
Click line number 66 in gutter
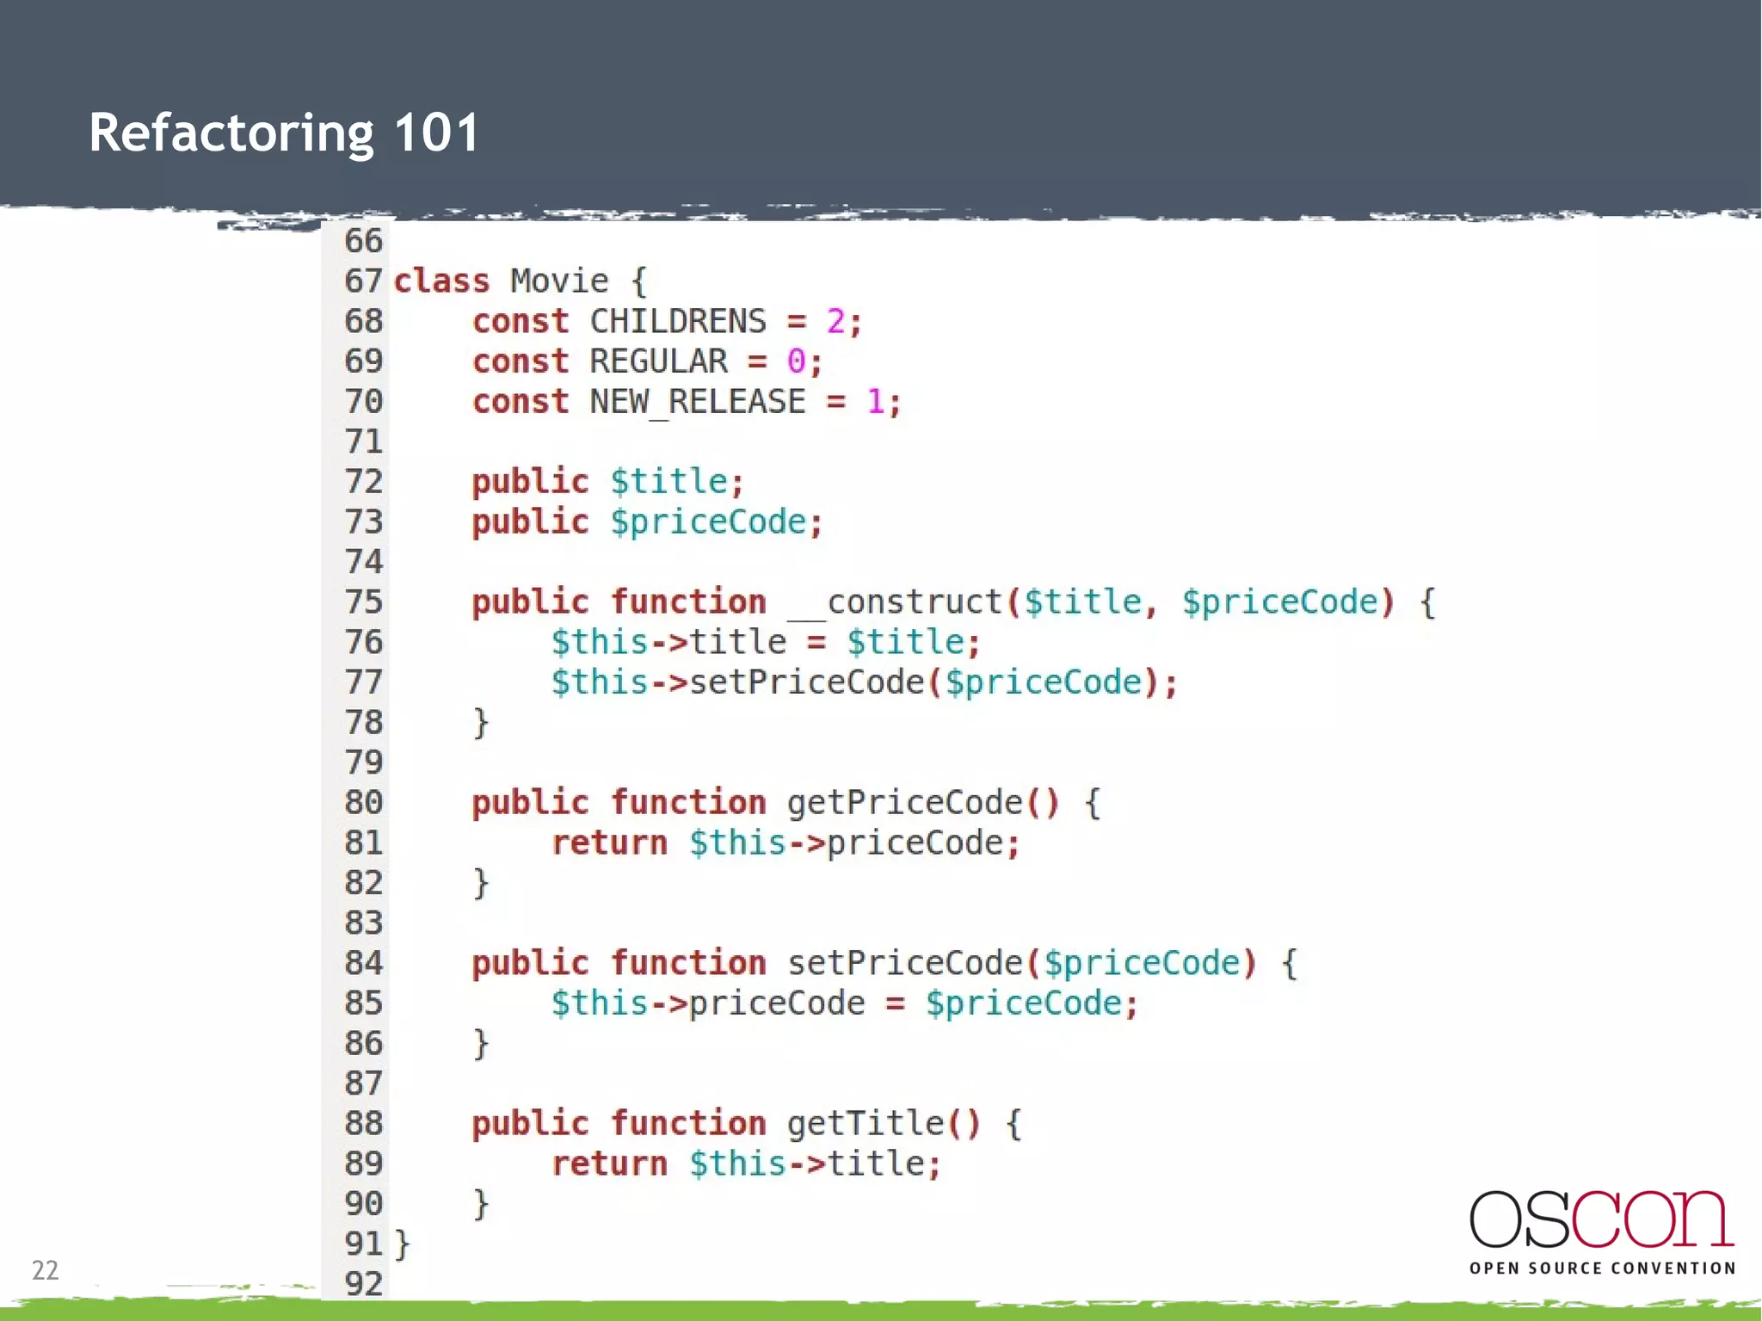(x=363, y=241)
